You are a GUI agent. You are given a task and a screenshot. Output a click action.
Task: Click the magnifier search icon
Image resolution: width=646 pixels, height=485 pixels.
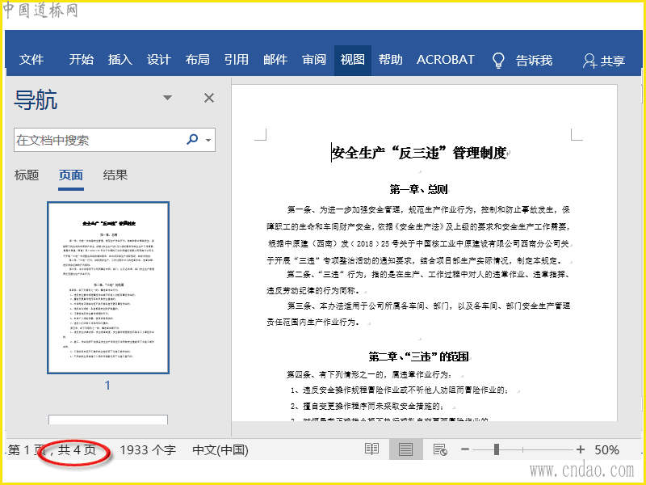192,139
